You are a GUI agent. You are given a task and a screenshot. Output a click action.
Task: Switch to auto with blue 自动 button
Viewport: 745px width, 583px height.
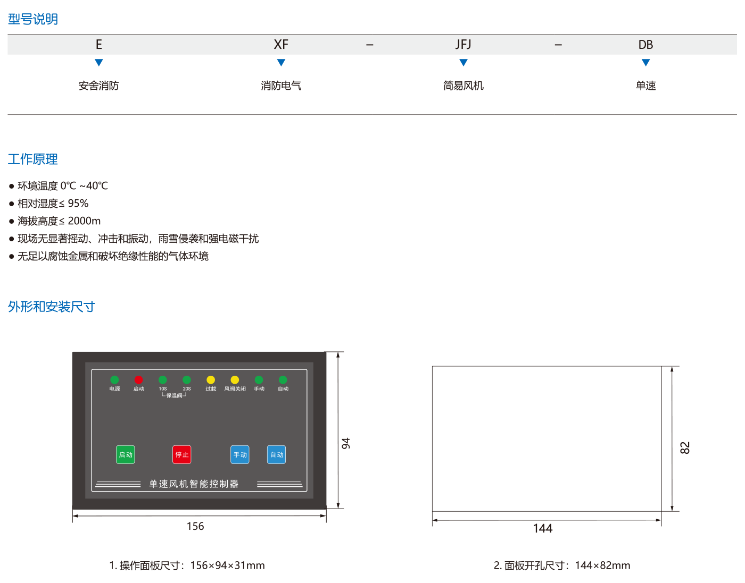click(x=276, y=455)
